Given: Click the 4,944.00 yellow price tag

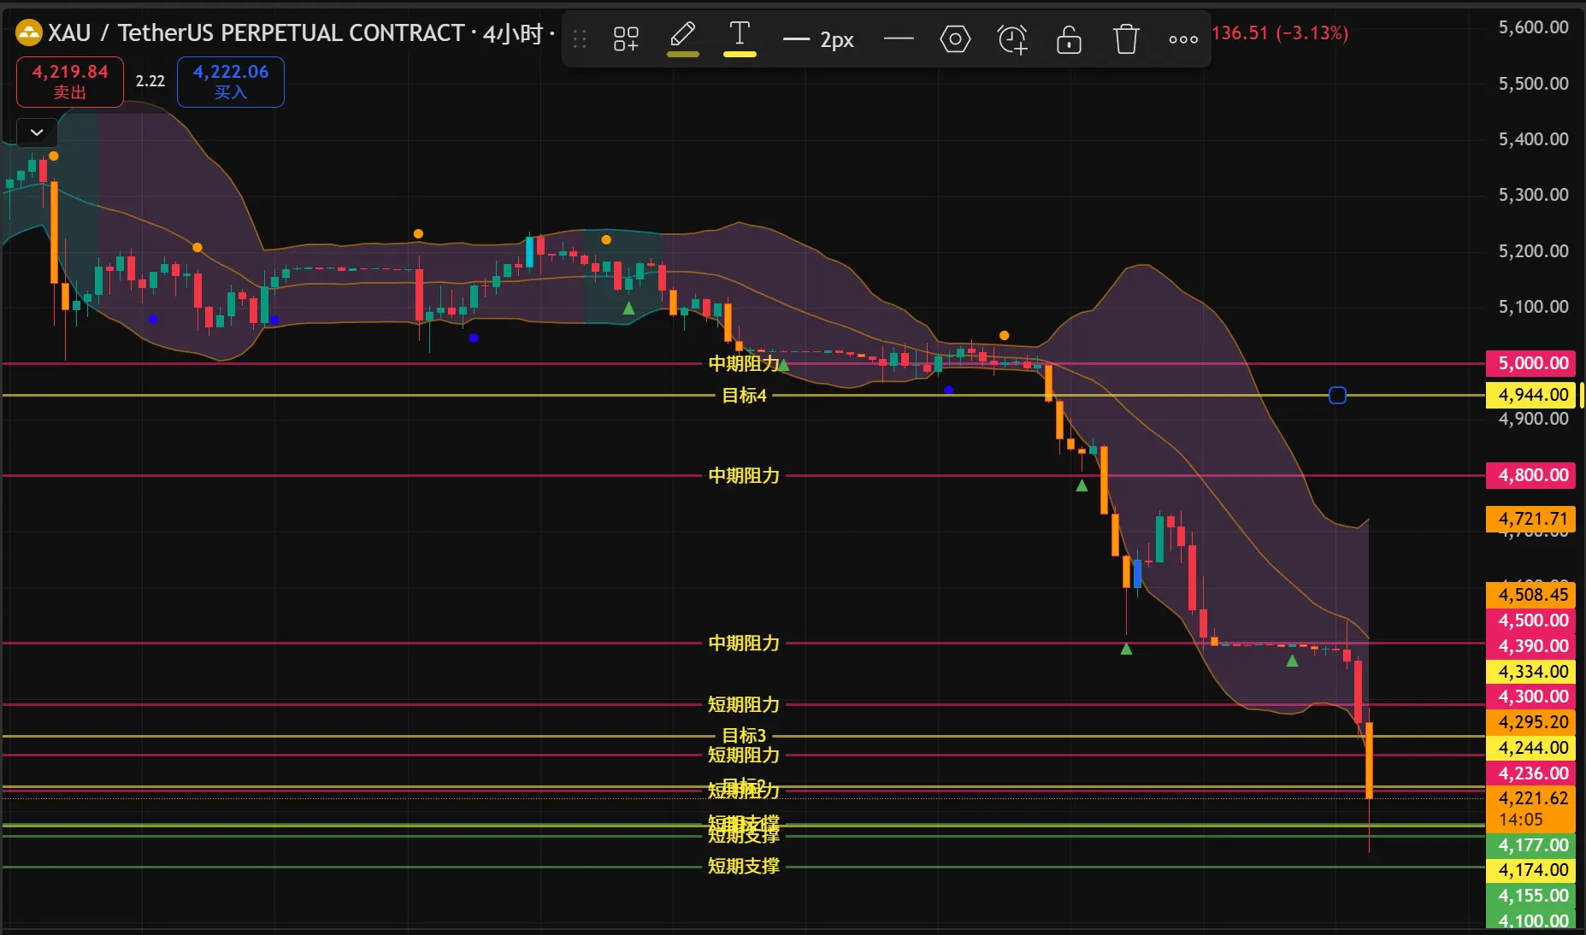Looking at the screenshot, I should tap(1530, 395).
